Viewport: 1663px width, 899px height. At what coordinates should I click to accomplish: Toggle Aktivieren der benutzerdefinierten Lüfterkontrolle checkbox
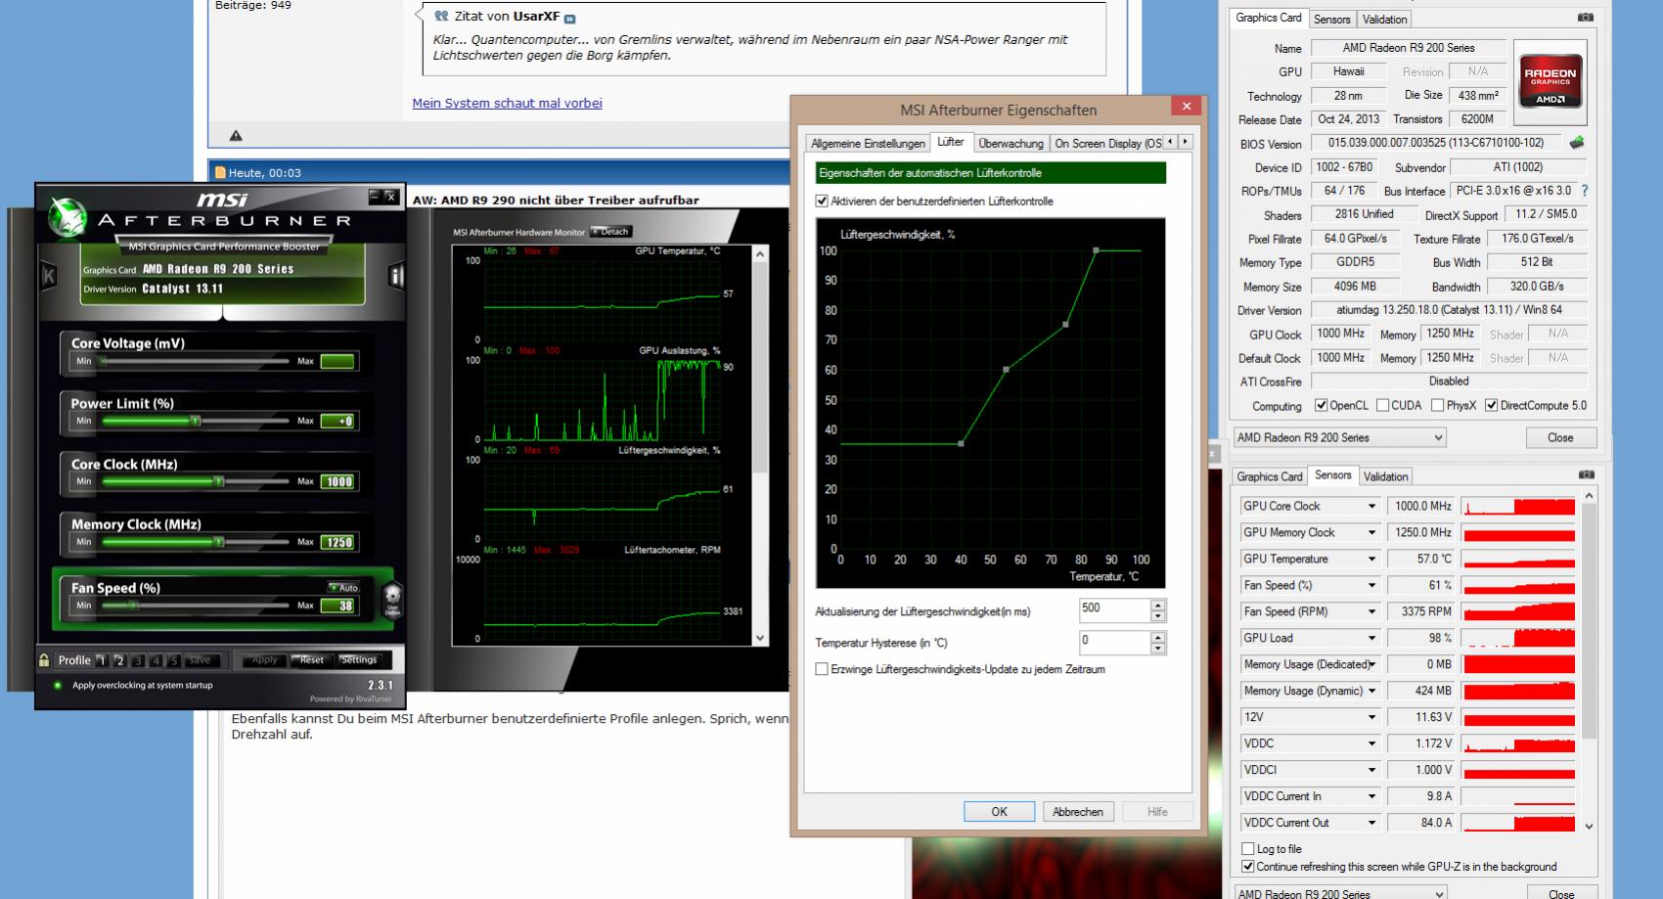pos(822,201)
